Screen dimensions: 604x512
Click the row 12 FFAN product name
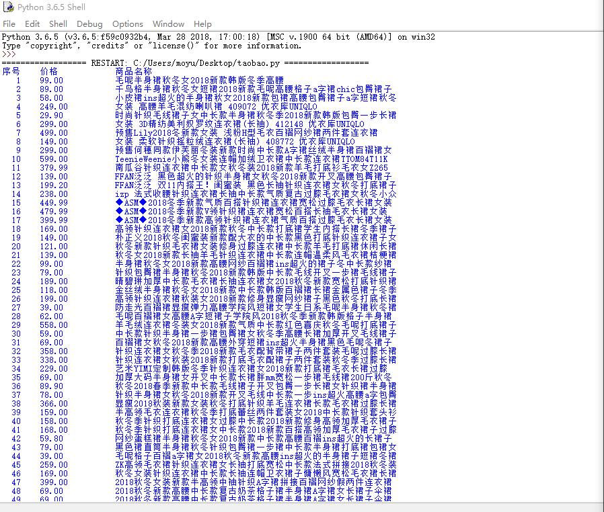pyautogui.click(x=253, y=177)
